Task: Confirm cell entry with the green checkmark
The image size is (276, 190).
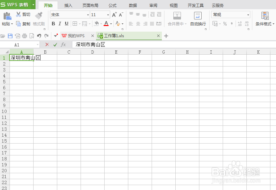Action: coord(55,44)
